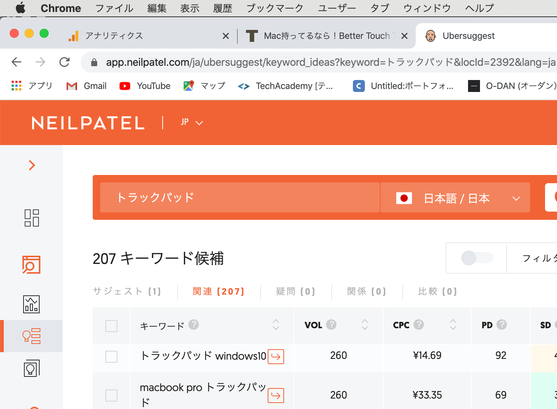Image resolution: width=557 pixels, height=409 pixels.
Task: Show help for VOL column
Action: [331, 325]
